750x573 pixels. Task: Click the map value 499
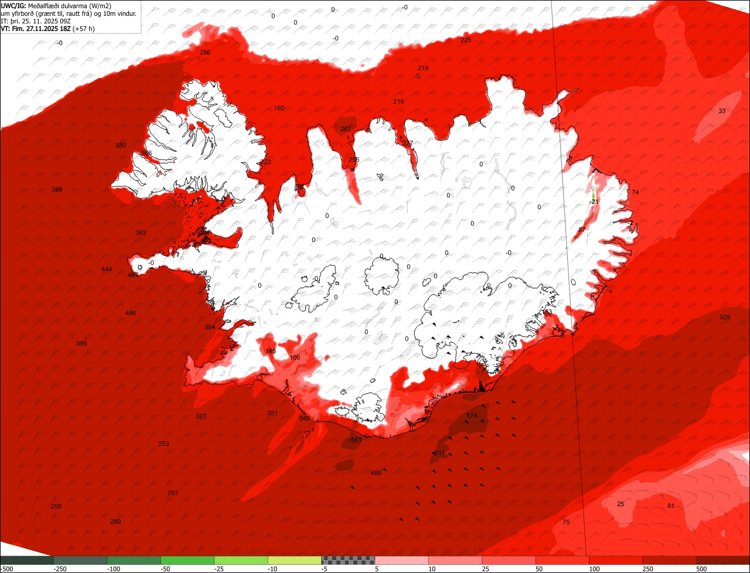pos(376,473)
